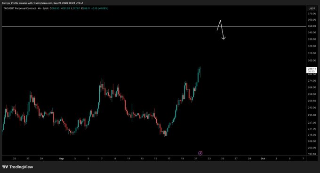Click the 197.50 price axis label
The width and height of the screenshot is (320, 173).
point(312,154)
